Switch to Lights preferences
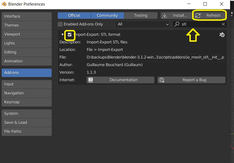234x163 pixels. (27, 43)
